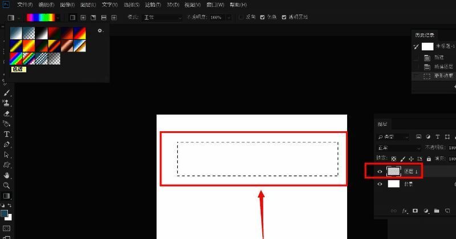Click Link layers icon in Layers panel
This screenshot has height=239, width=456.
point(394,210)
